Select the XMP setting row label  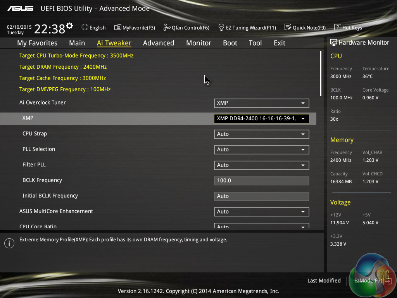tap(28, 118)
